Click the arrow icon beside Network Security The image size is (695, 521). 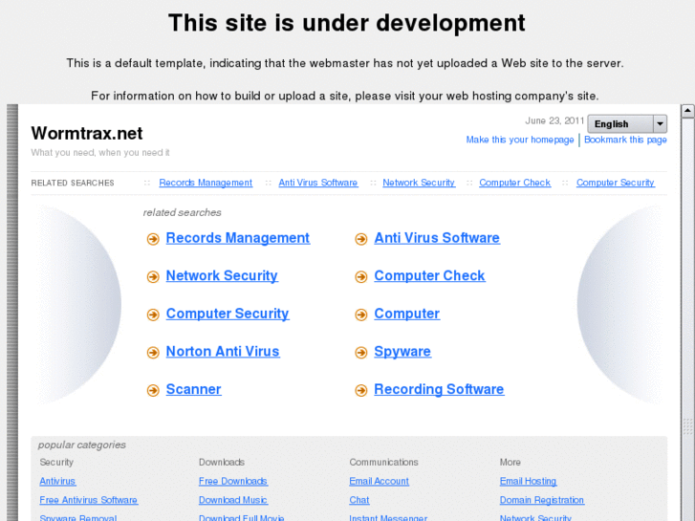click(153, 276)
